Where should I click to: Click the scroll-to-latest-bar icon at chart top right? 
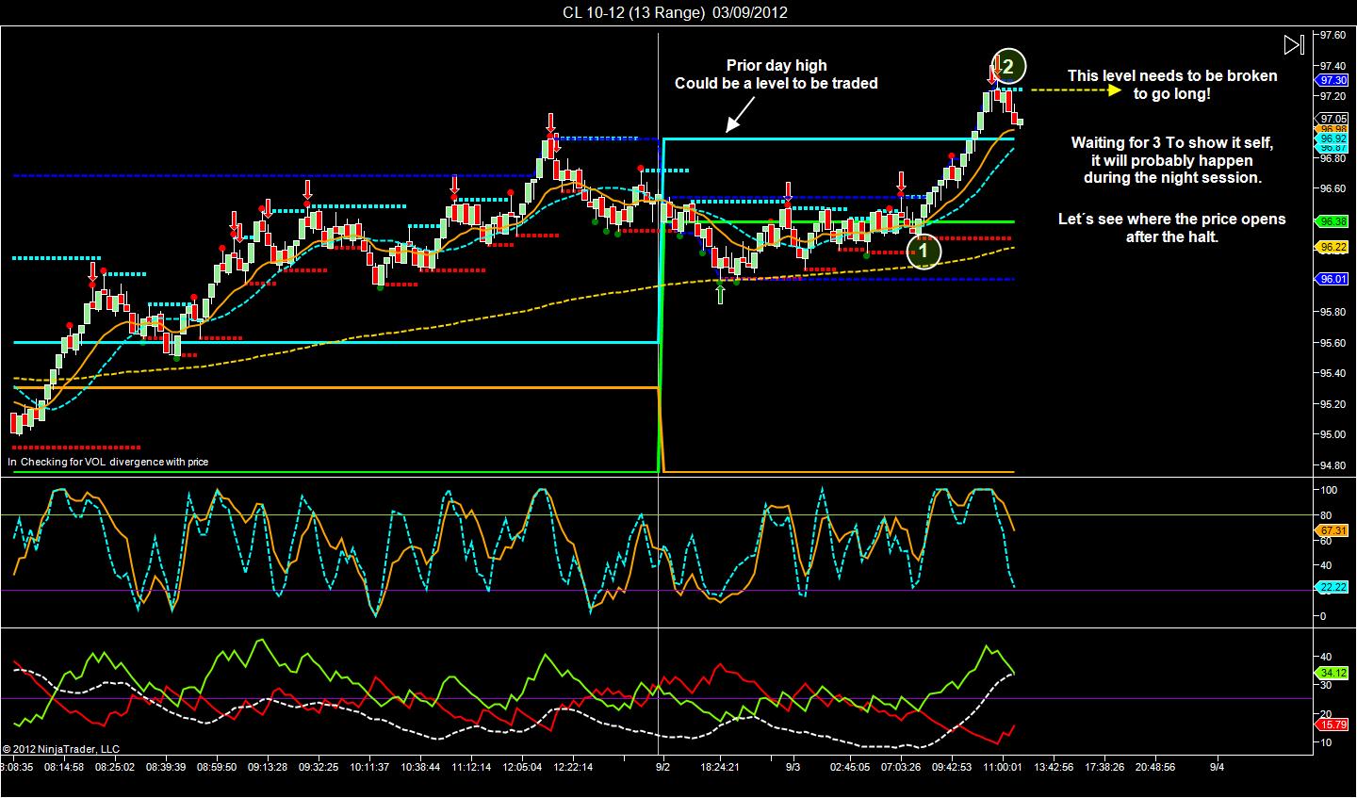pos(1293,44)
